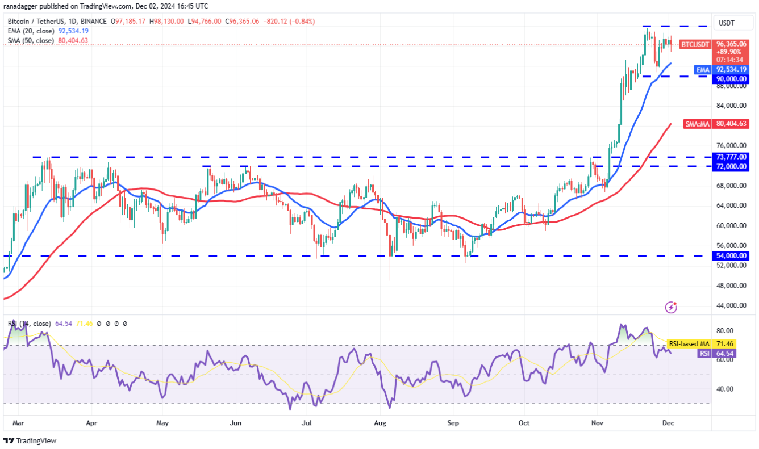Click the 64,000.00 price axis value
This screenshot has width=759, height=449.
tap(732, 205)
